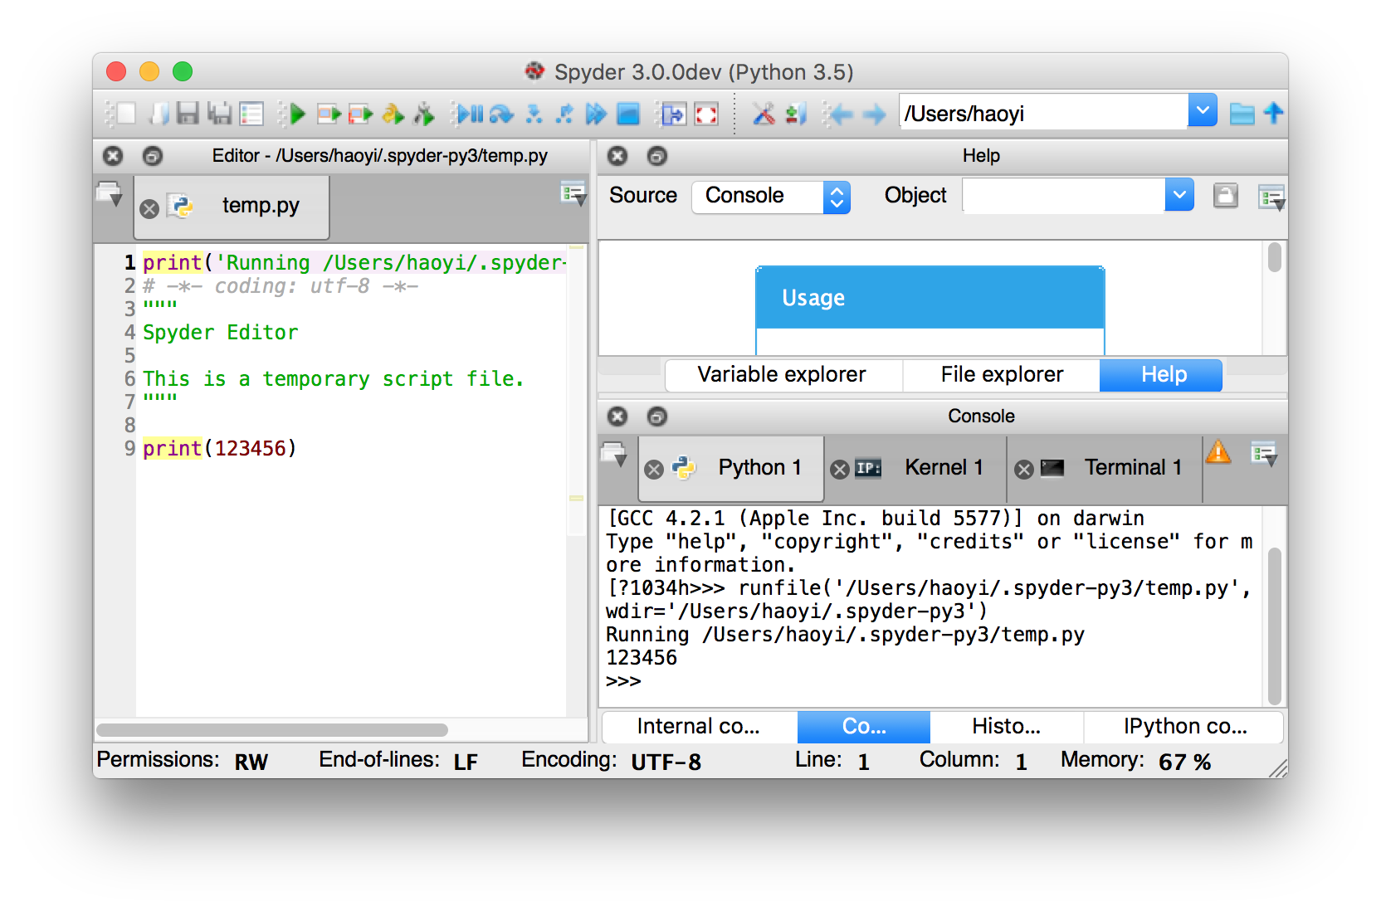The height and width of the screenshot is (911, 1381).
Task: Browse editor tabs with the left dropdown icon
Action: coord(110,193)
